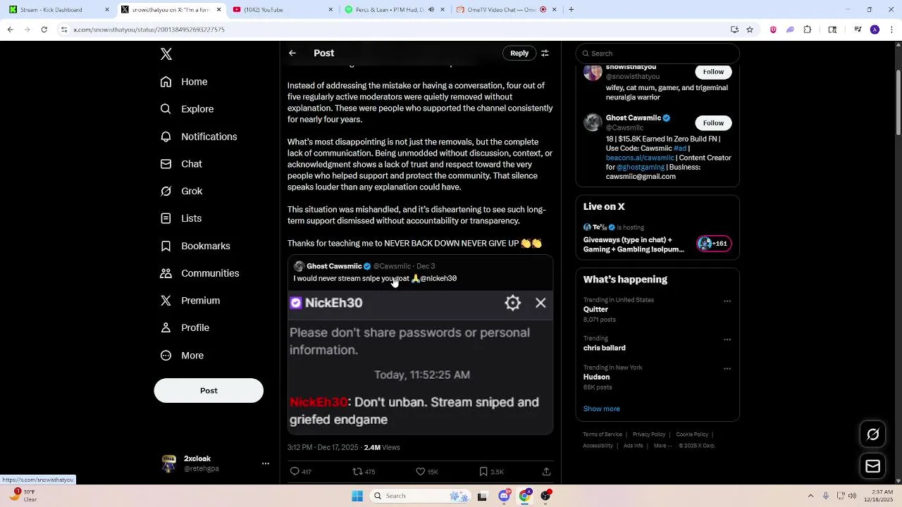Bookmark this page with the star icon
The width and height of the screenshot is (902, 507).
(x=750, y=30)
